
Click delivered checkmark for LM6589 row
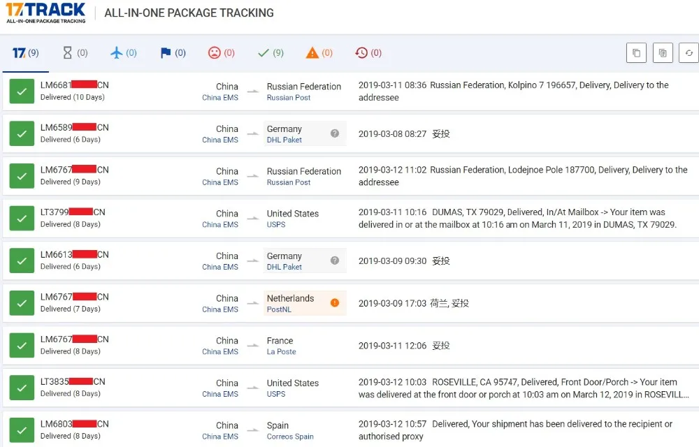[22, 133]
